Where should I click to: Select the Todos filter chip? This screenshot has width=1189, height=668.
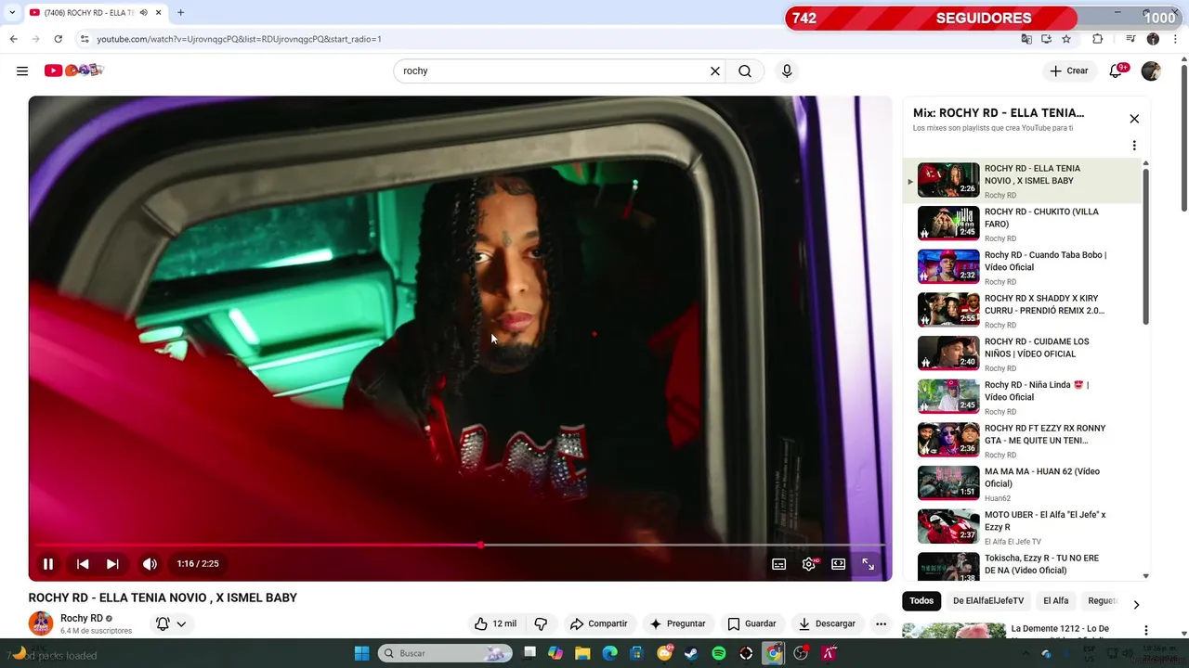tap(921, 600)
